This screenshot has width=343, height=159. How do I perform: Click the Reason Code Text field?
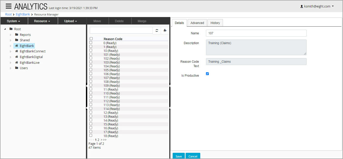tap(256, 61)
